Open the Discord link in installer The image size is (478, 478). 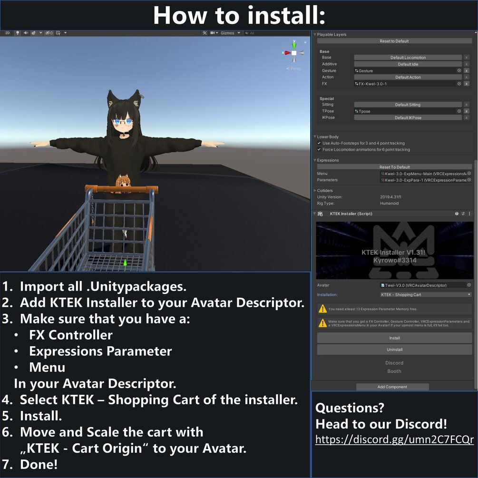coord(394,363)
